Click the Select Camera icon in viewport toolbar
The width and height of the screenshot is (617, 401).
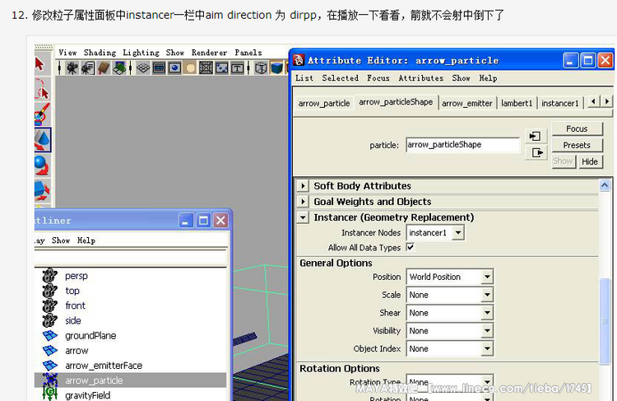point(72,68)
